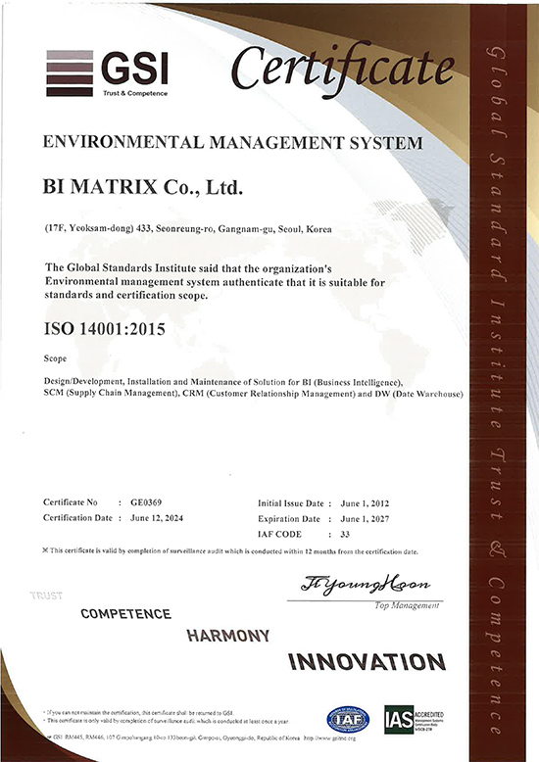Click the Global Standards Institute statement paragraph
539x762 pixels.
tap(215, 281)
